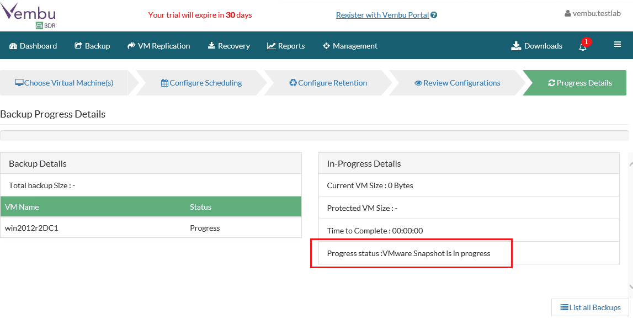Click the notification bell icon
The image size is (633, 319).
pyautogui.click(x=583, y=46)
